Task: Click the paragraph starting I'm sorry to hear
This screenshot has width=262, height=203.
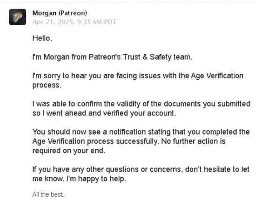Action: click(x=138, y=80)
